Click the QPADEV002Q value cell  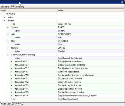pos(90,34)
